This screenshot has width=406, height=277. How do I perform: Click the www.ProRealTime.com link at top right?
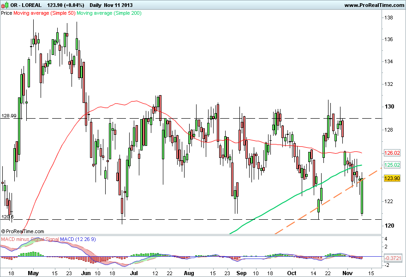point(374,5)
